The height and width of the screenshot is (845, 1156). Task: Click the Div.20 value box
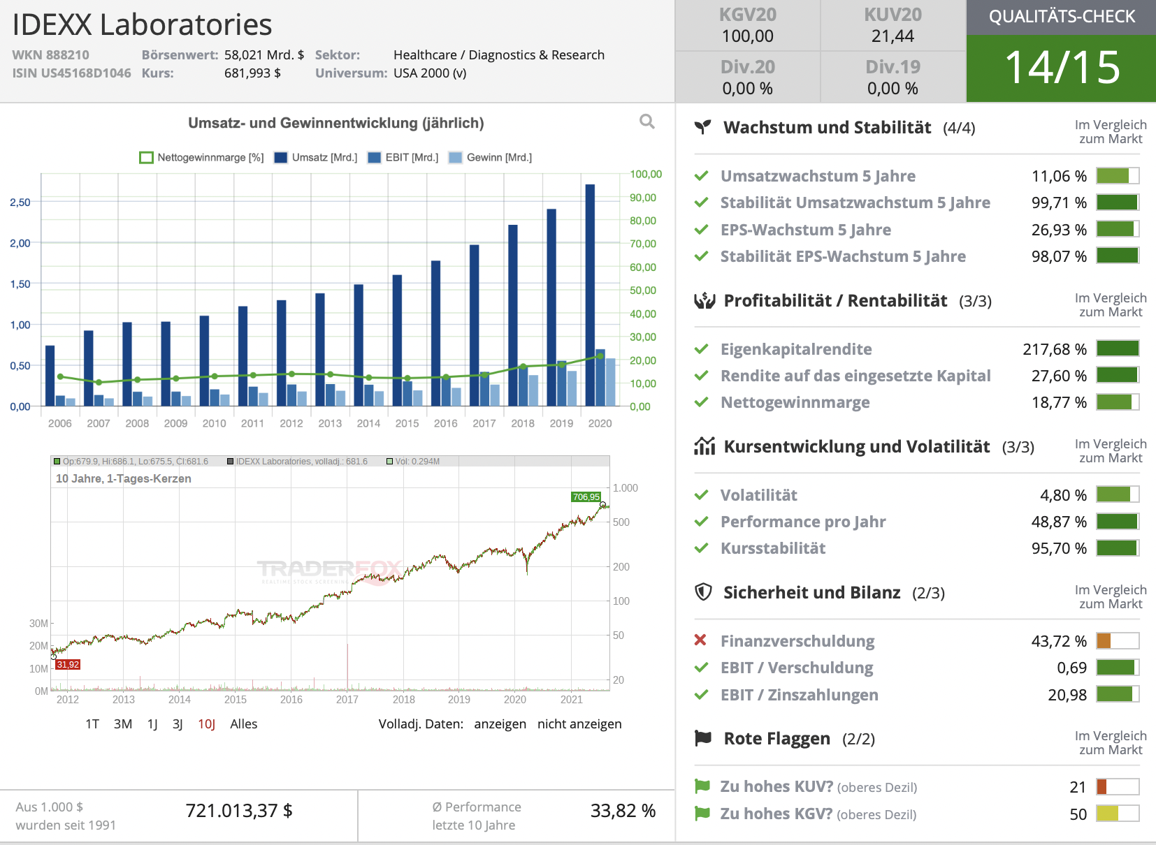[747, 78]
